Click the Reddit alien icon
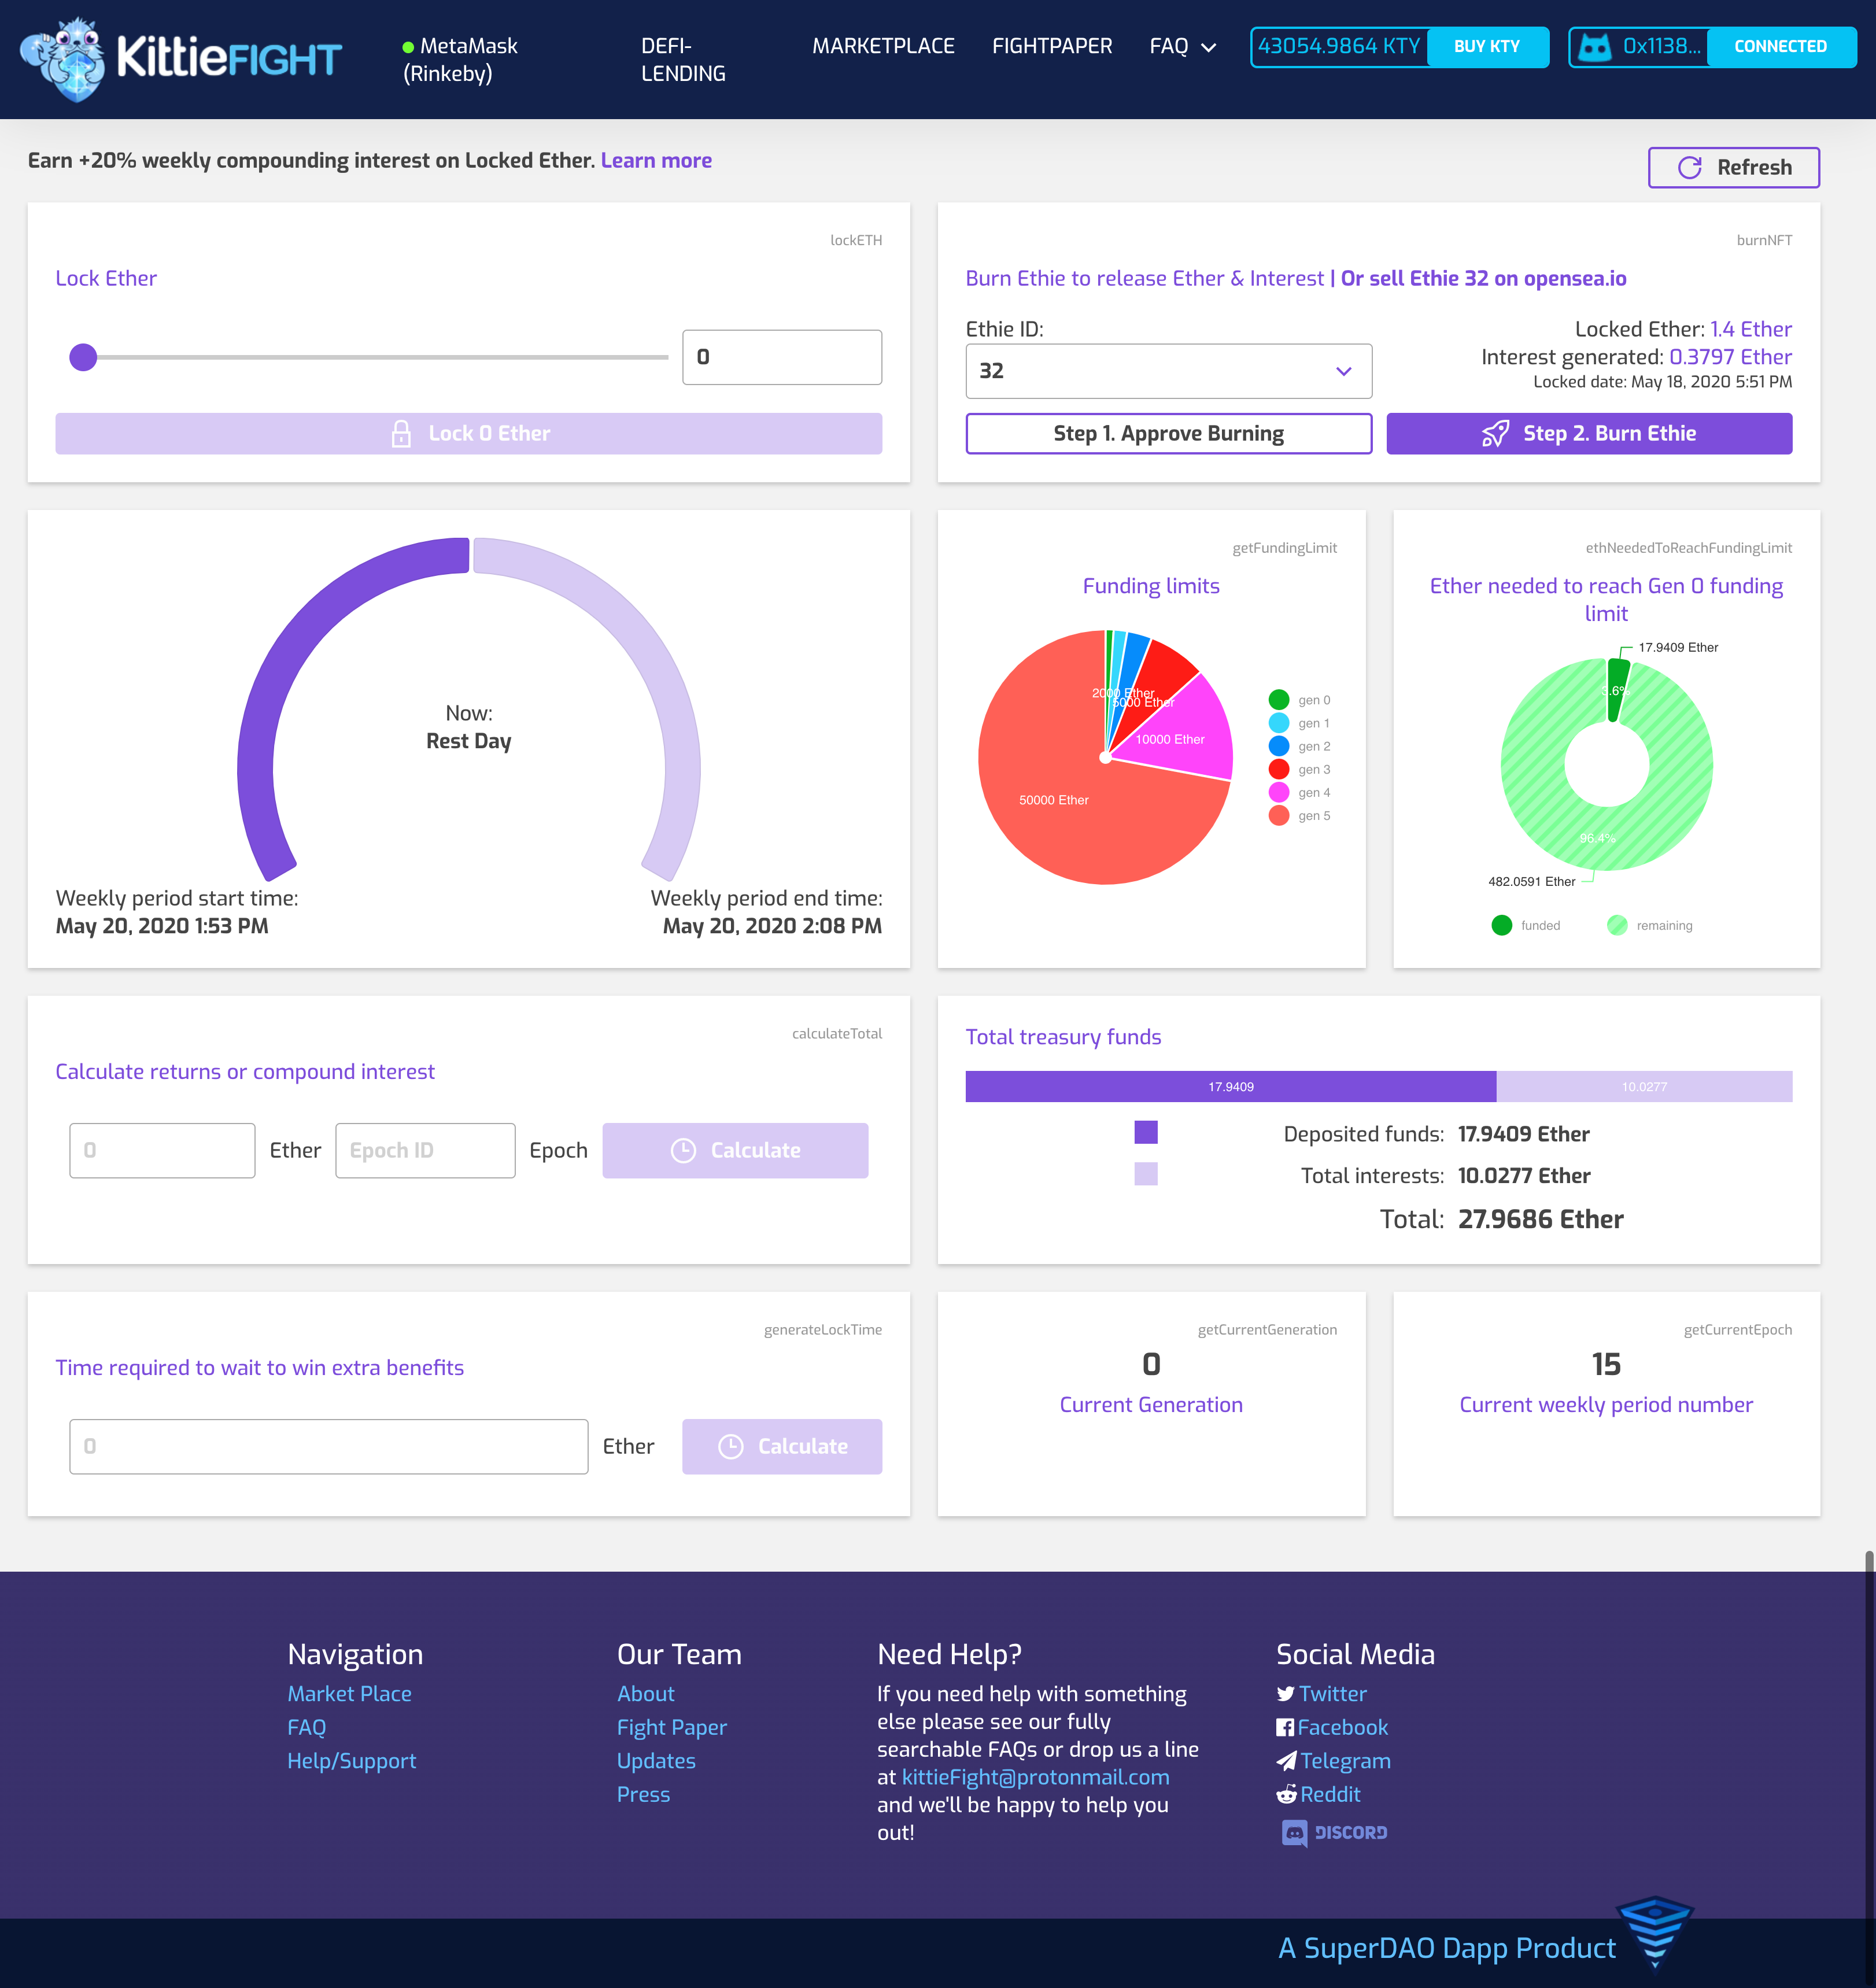Viewport: 1876px width, 1988px height. [x=1286, y=1795]
